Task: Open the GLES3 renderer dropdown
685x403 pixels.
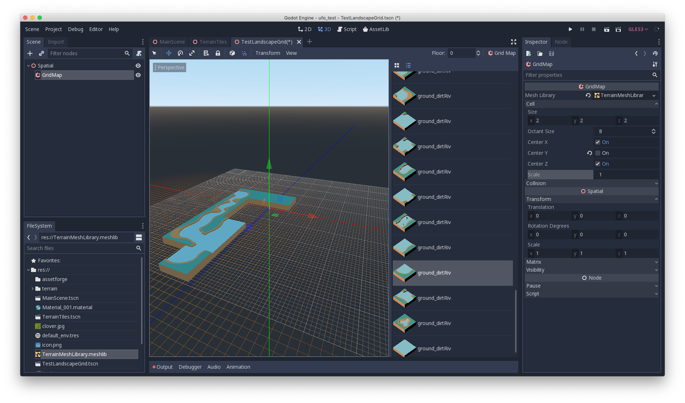Action: pos(638,29)
